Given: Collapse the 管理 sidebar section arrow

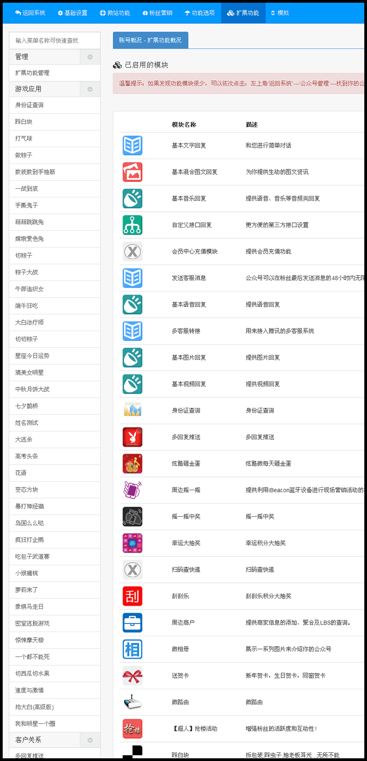Looking at the screenshot, I should click(90, 57).
